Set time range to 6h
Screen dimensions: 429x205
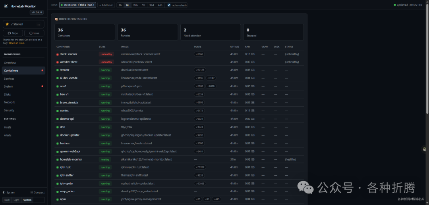pos(128,5)
